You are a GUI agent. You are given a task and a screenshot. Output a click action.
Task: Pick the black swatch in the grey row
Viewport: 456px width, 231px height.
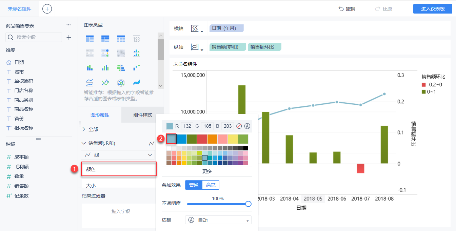coord(245,148)
